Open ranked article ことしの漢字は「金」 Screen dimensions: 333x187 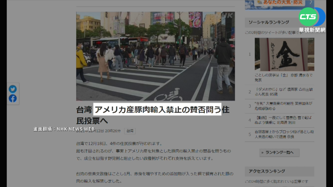point(284,77)
